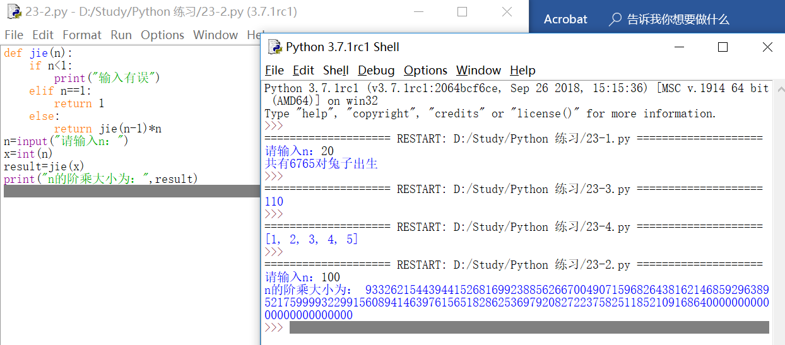The image size is (785, 345).
Task: Click the 'if n<1:' code line
Action: (50, 66)
